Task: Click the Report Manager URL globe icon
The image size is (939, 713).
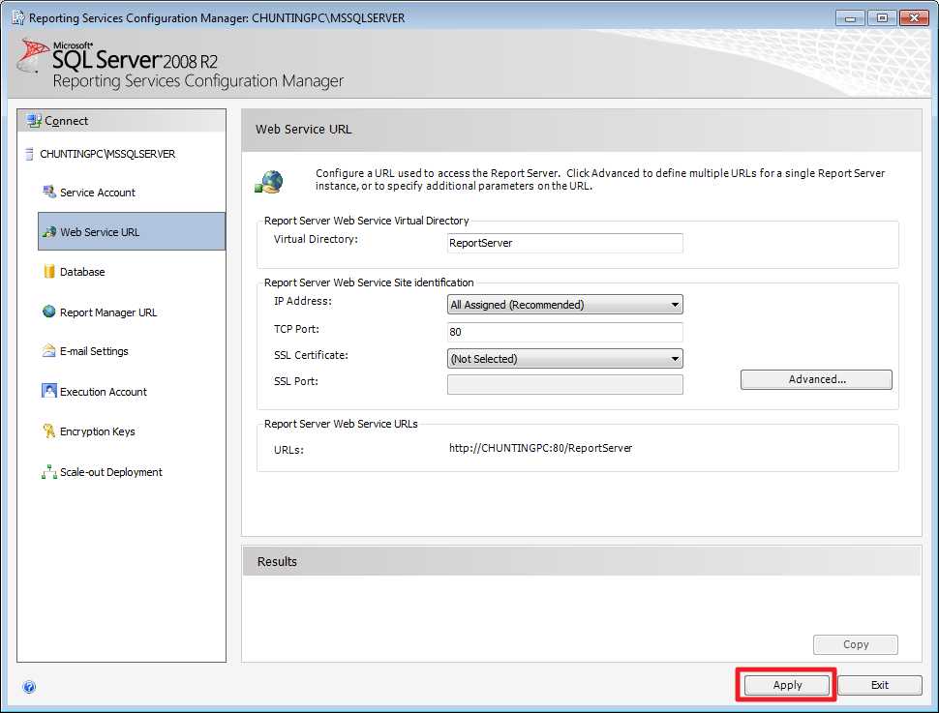Action: [49, 312]
